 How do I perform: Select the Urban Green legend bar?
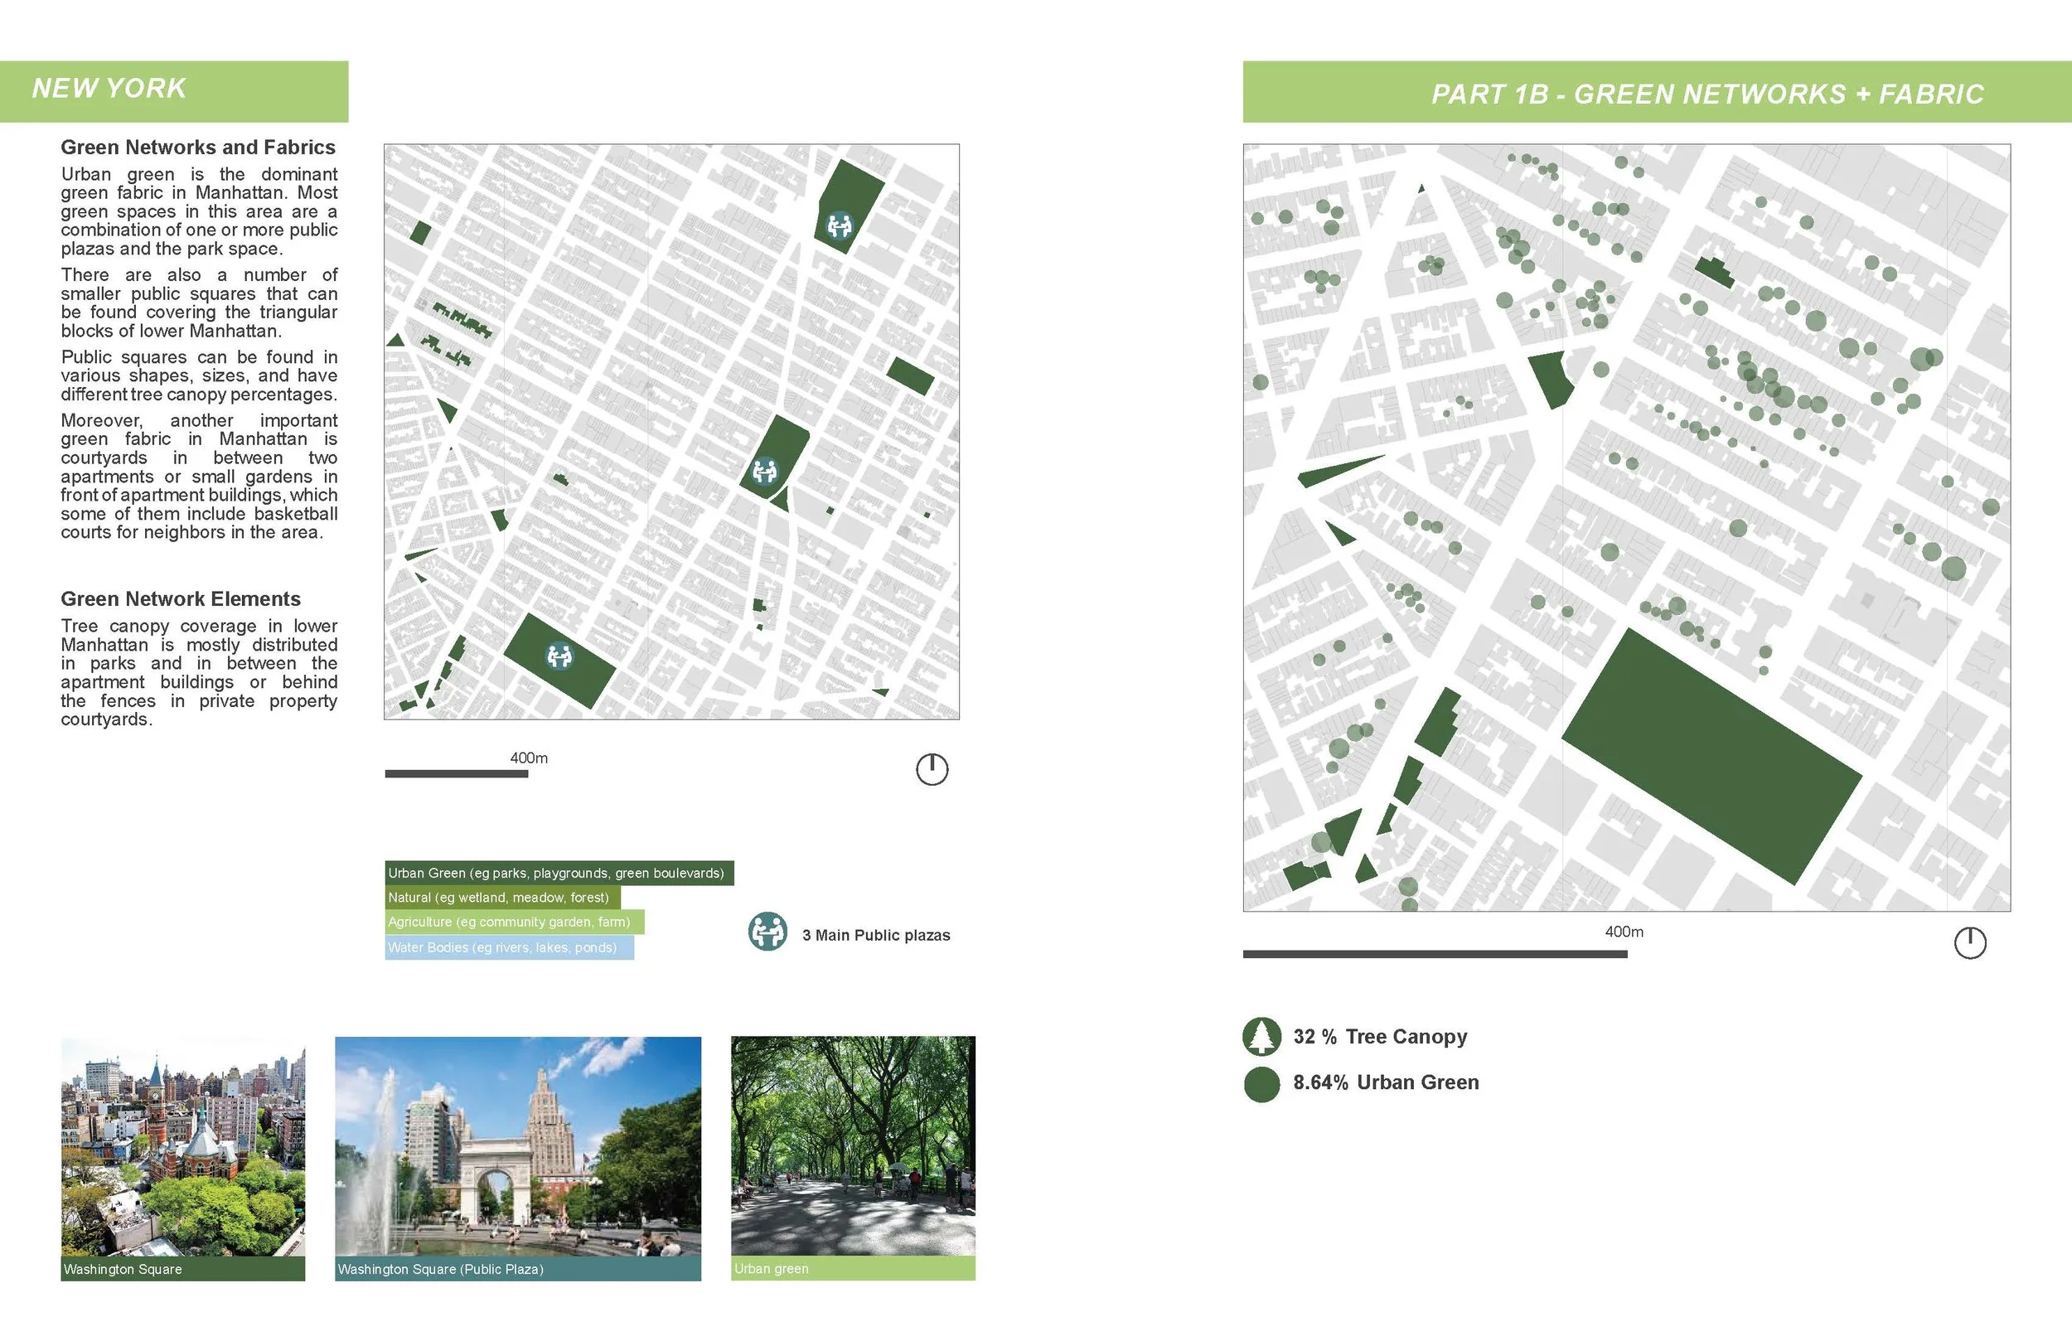point(559,873)
